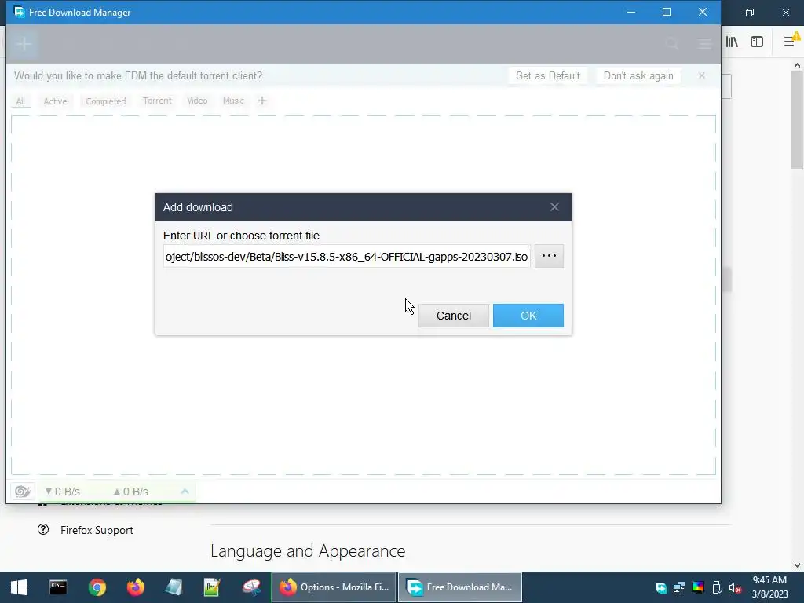
Task: Click Free Download Manager title bar icon
Action: (20, 13)
